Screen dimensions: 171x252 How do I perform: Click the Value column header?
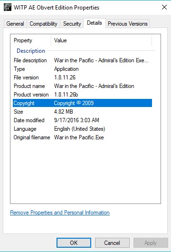[60, 40]
